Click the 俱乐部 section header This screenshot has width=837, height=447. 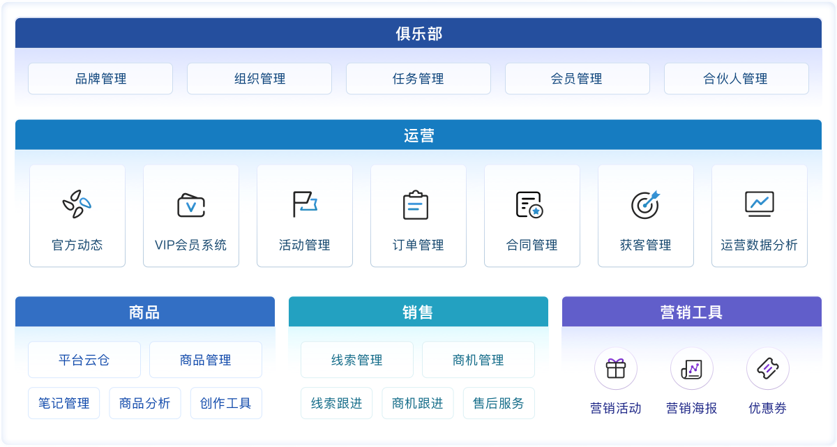[x=418, y=33]
